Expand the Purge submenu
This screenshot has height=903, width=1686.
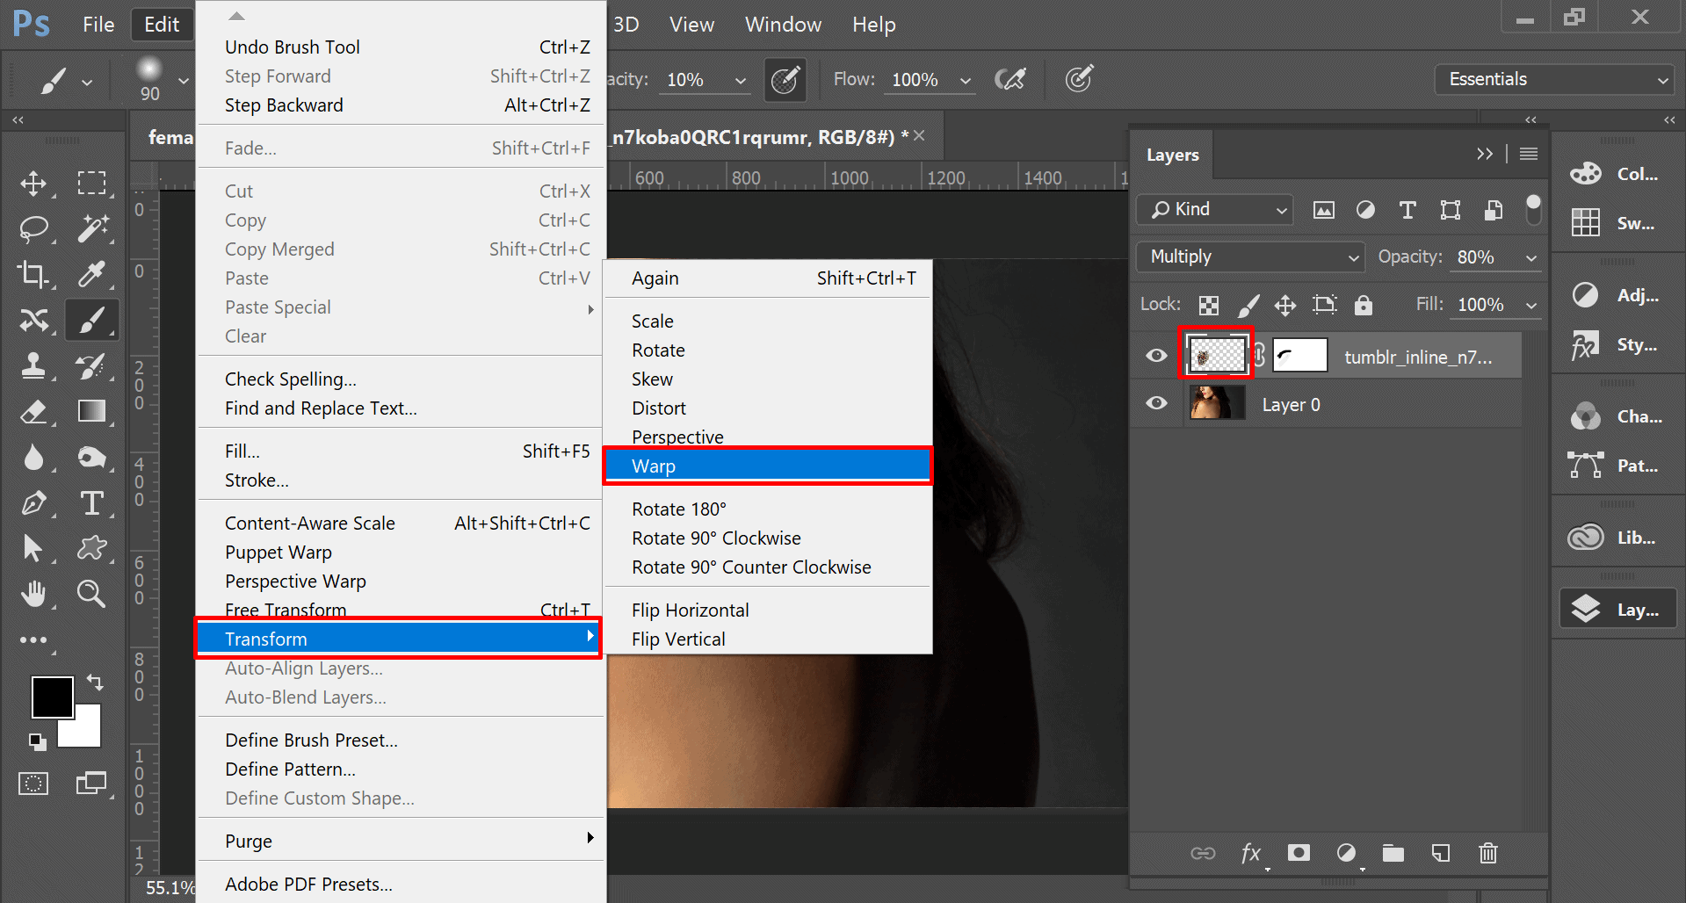401,841
